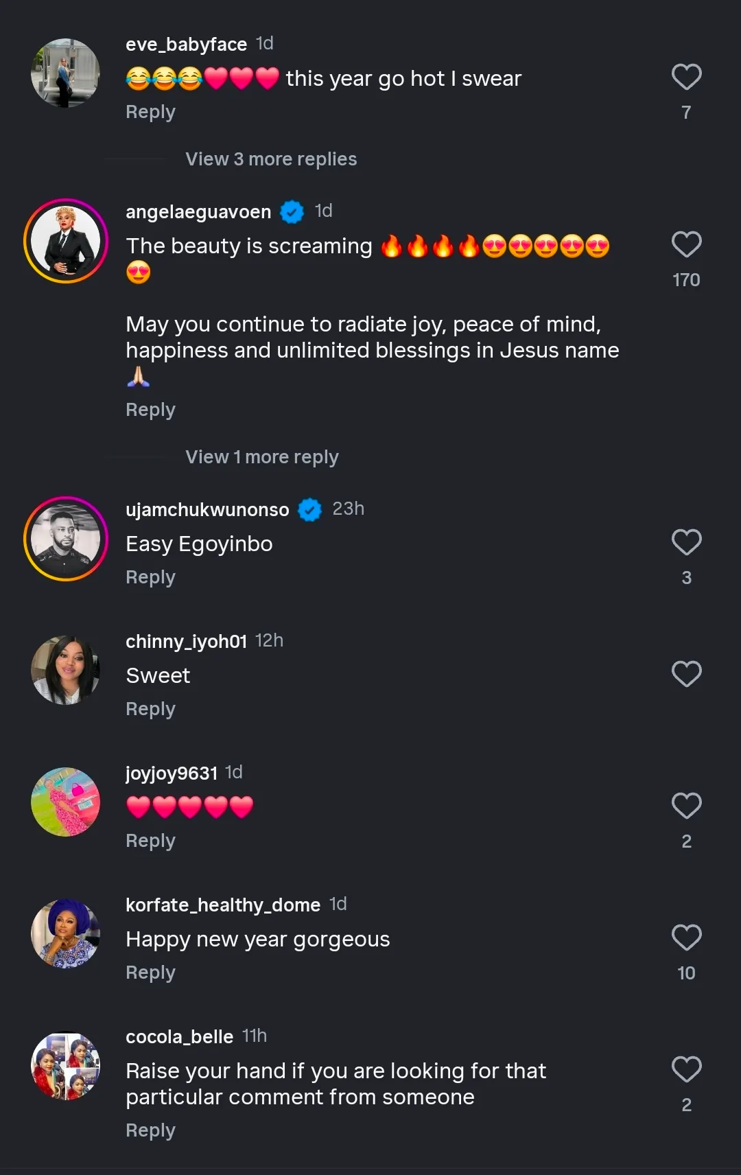Open angelaeguavoen's profile picture
Viewport: 741px width, 1175px height.
pyautogui.click(x=66, y=241)
